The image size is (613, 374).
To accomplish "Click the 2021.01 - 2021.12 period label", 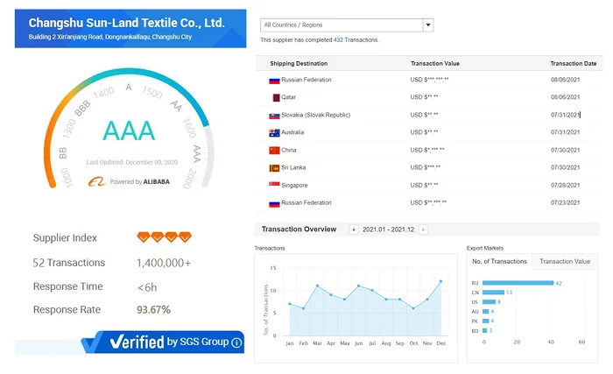I will 388,229.
